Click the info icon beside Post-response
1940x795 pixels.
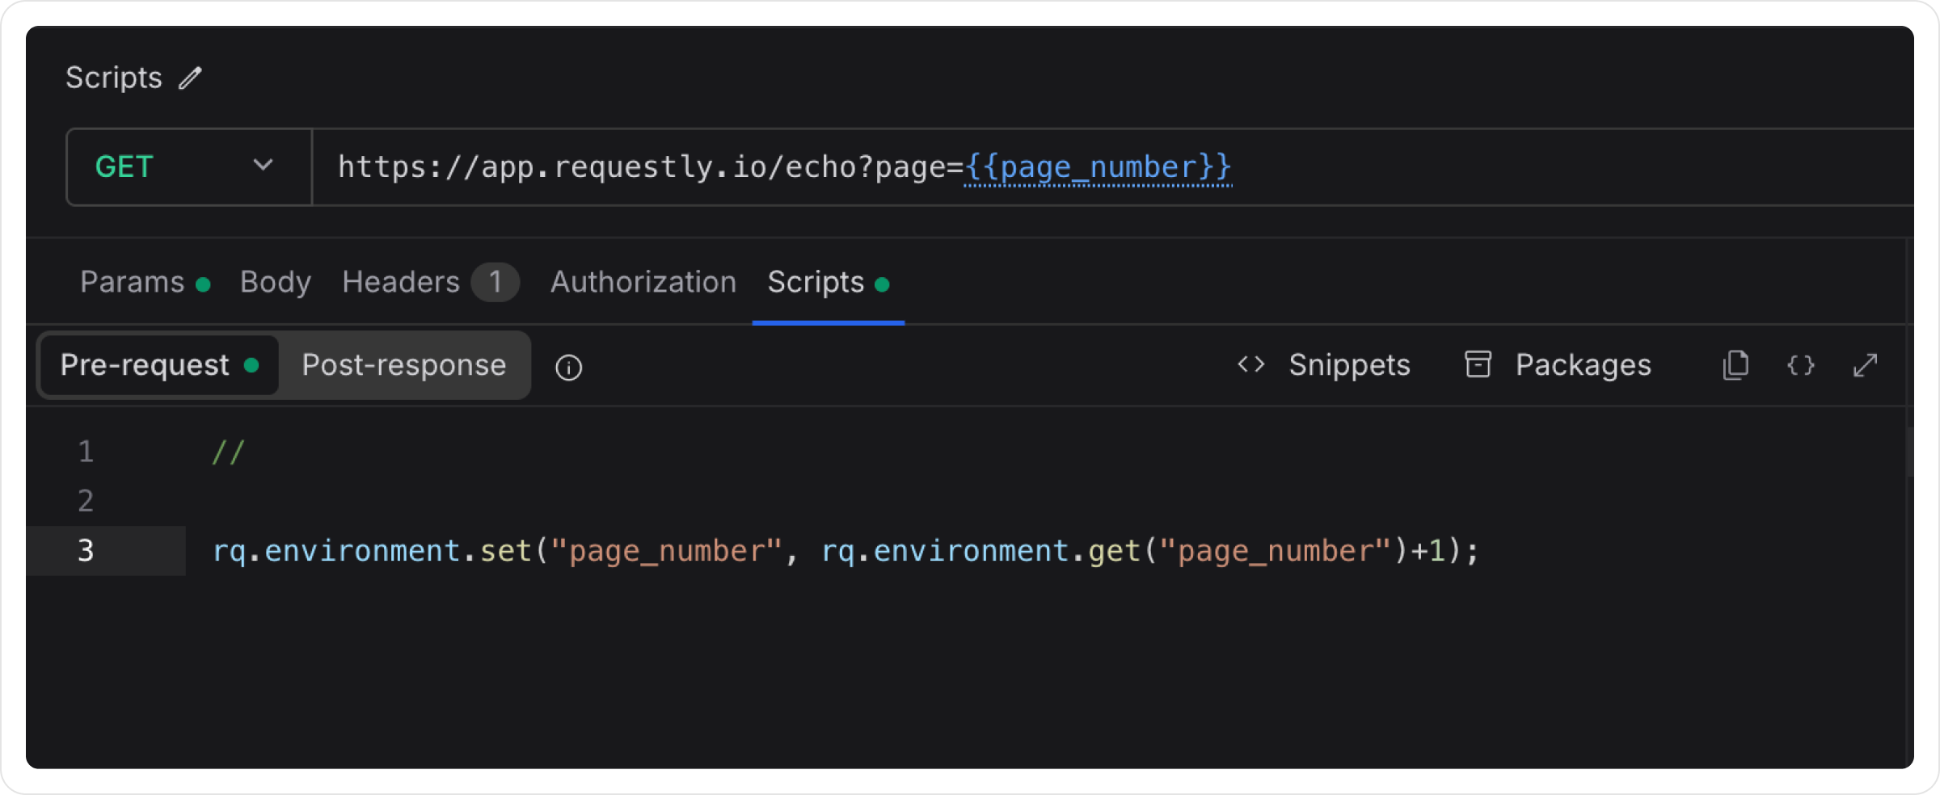[568, 368]
